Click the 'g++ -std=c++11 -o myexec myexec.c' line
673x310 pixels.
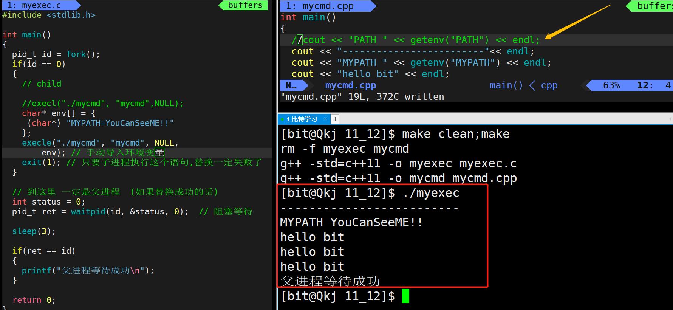coord(399,164)
